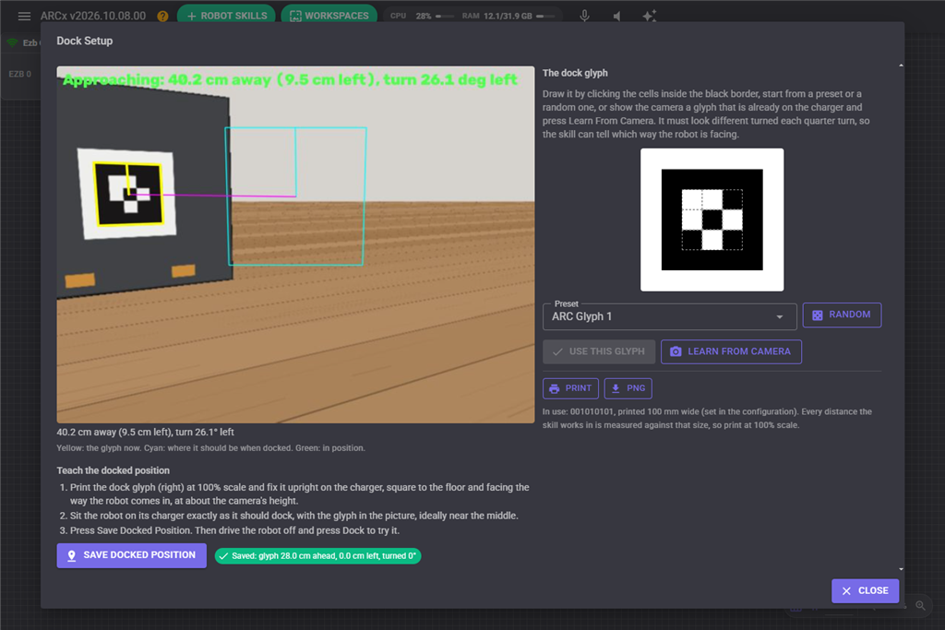Close the Dock Setup dialog
Viewport: 945px width, 630px height.
[865, 591]
